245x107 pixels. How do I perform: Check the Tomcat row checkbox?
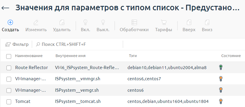tap(9, 102)
